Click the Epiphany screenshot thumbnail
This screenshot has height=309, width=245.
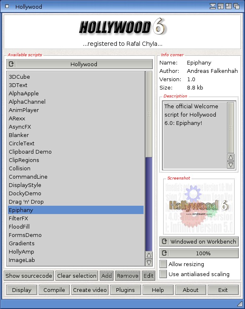(199, 206)
